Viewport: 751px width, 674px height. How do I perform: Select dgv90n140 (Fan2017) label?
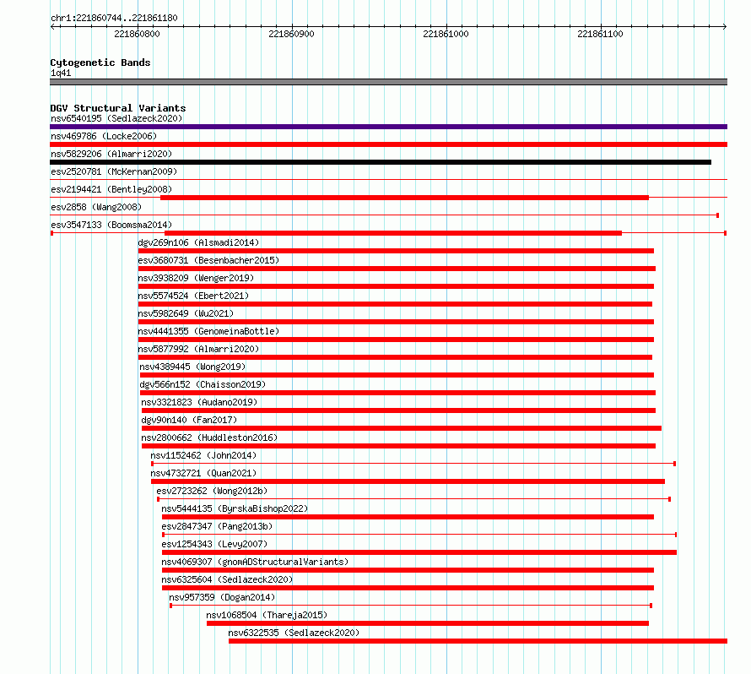point(189,420)
